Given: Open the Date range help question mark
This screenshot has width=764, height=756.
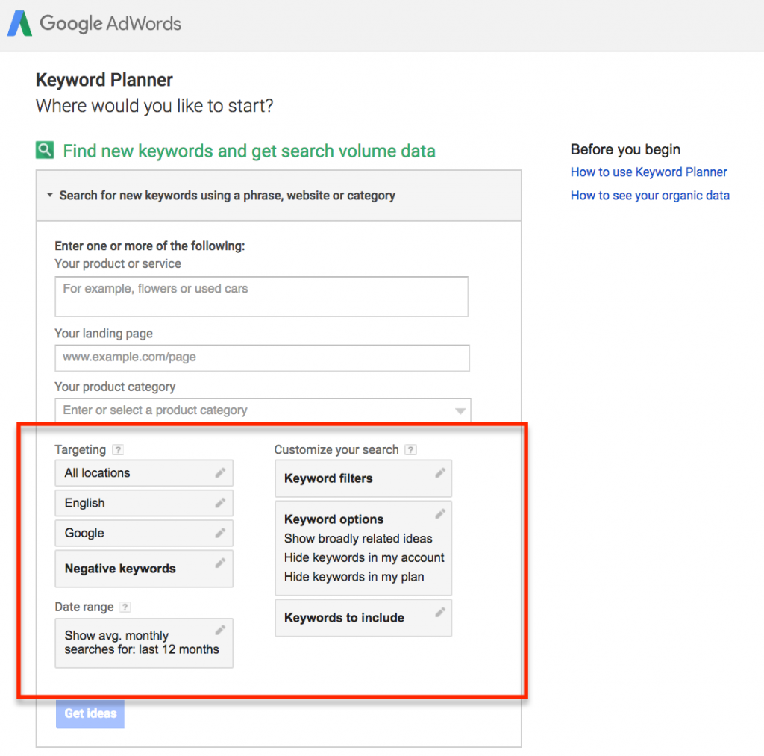Looking at the screenshot, I should 125,607.
